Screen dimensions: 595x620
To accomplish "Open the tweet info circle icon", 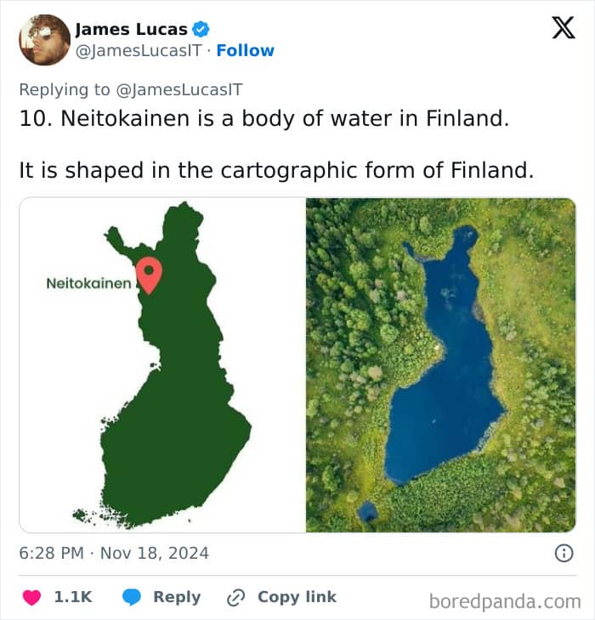I will click(564, 554).
